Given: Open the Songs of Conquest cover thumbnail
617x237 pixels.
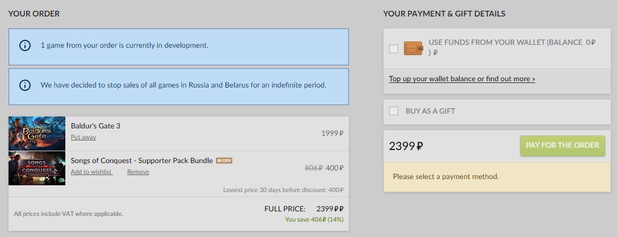Looking at the screenshot, I should click(x=37, y=168).
